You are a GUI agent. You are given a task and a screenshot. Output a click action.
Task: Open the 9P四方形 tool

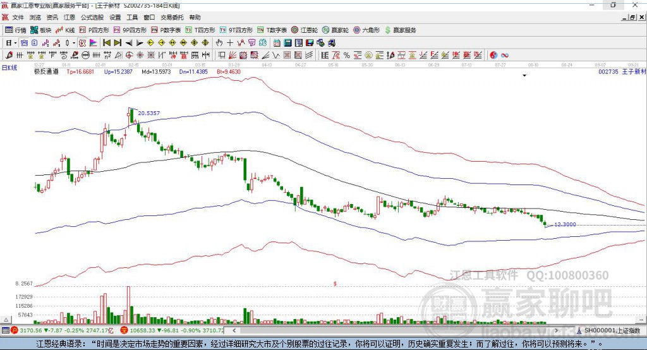tap(130, 30)
